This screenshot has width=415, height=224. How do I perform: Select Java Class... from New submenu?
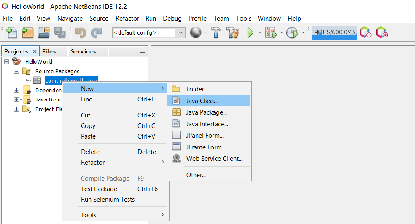[x=209, y=101]
